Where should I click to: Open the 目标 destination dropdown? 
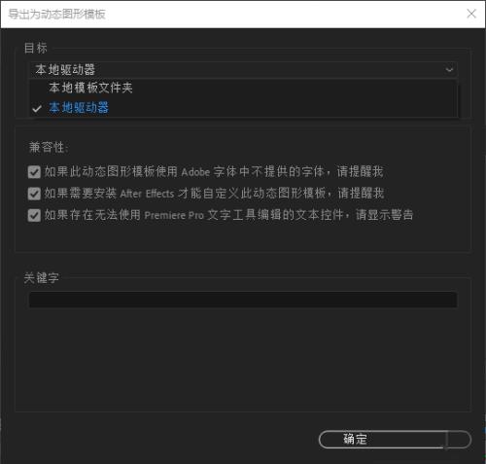coord(244,69)
